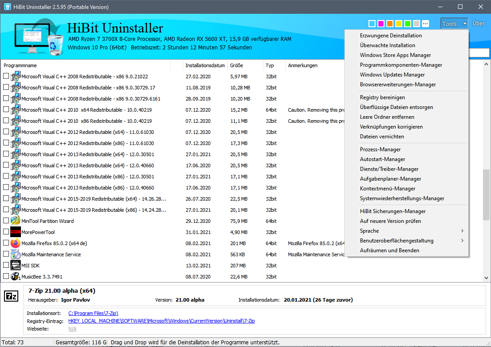Click the Mozilla Maintenance Service icon
The width and height of the screenshot is (491, 347).
15,254
